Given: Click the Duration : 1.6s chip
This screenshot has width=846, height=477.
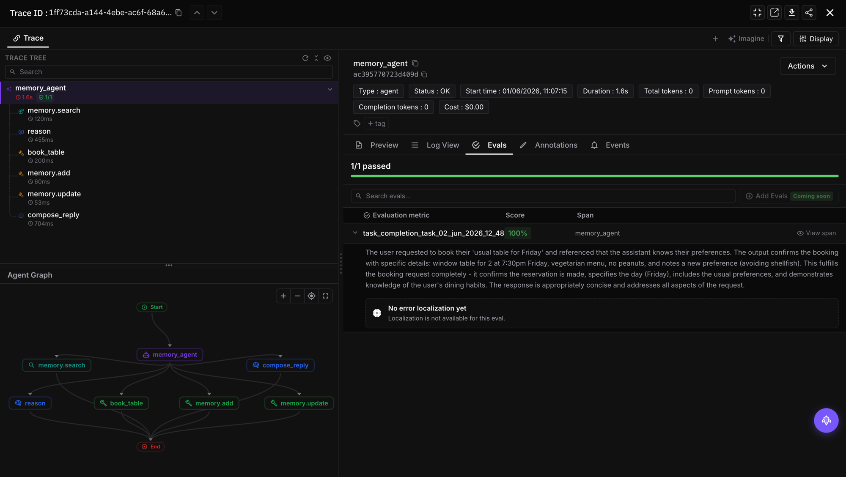Looking at the screenshot, I should [605, 91].
